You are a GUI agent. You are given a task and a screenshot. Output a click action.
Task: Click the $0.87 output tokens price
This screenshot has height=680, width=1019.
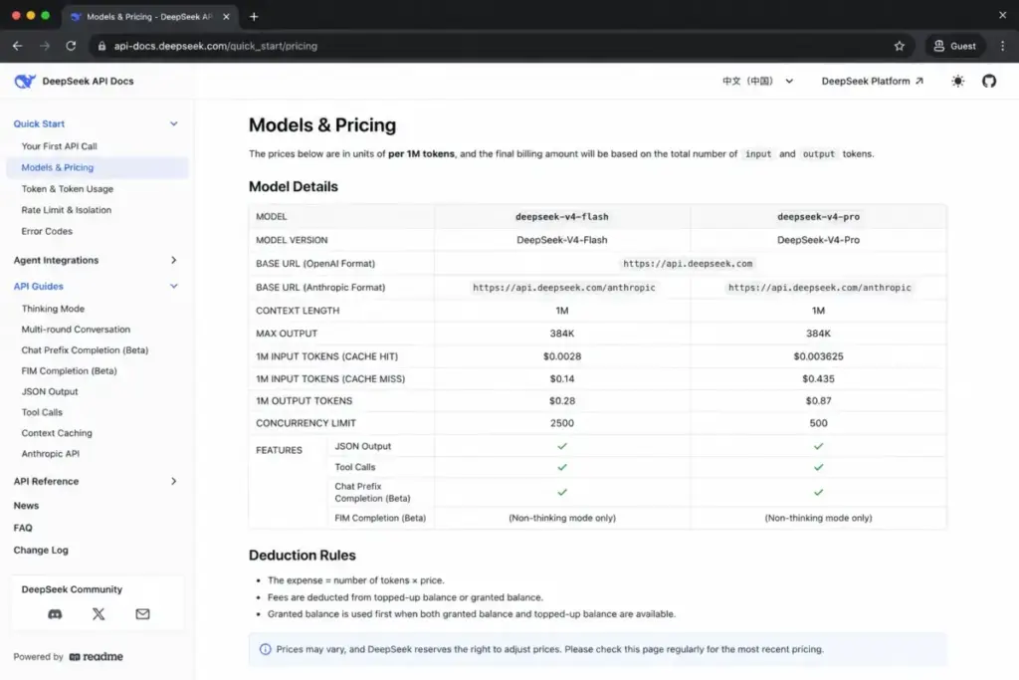tap(818, 401)
